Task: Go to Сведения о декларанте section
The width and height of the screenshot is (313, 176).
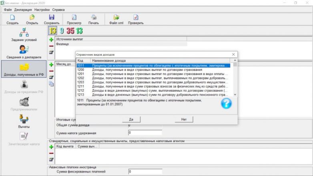Action: click(x=24, y=52)
